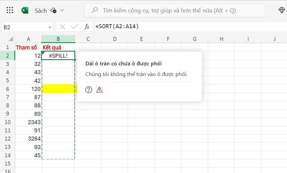Open help with the question mark icon
Viewport: 287px width, 173px height.
click(x=89, y=90)
